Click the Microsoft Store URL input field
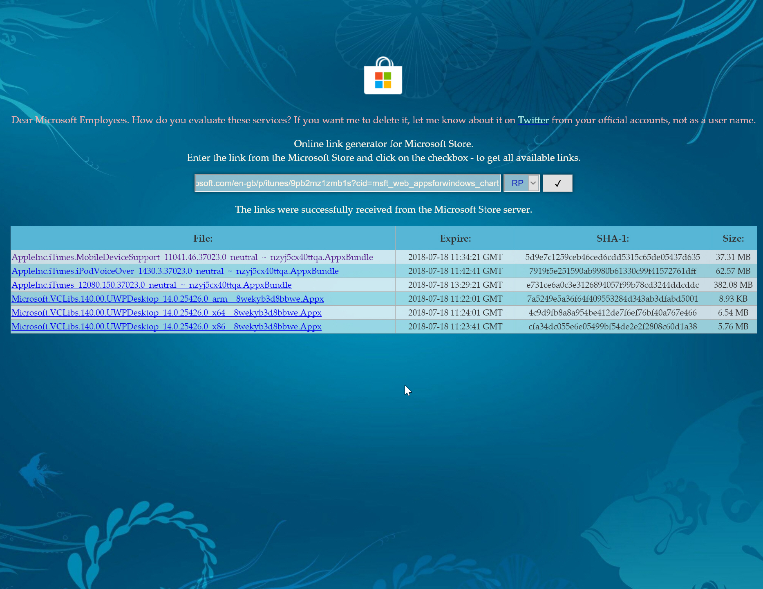763x589 pixels. (x=347, y=183)
